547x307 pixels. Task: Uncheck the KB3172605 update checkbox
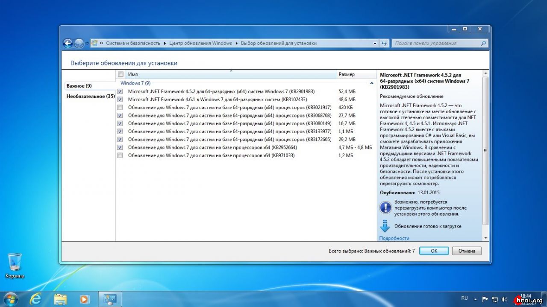point(120,139)
